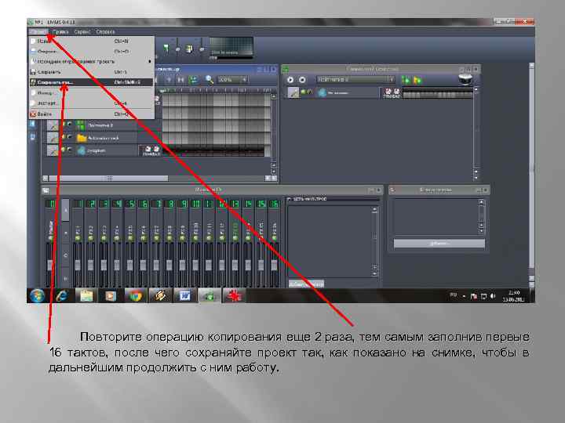
Task: Choose the Ctrl+S save entry
Action: point(92,72)
